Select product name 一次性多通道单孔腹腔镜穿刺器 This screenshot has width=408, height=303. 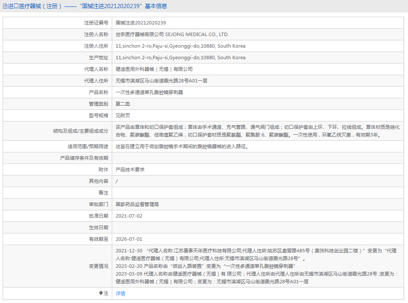pyautogui.click(x=149, y=92)
